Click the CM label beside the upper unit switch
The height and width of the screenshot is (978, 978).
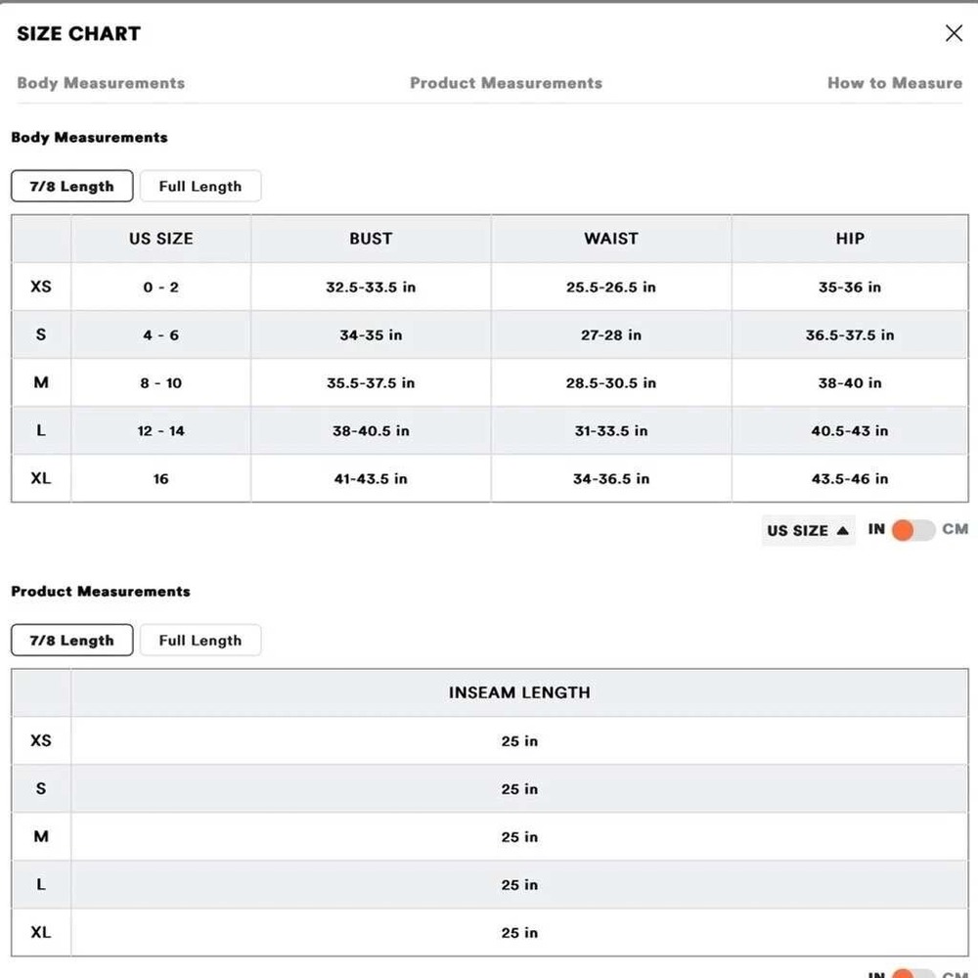[x=955, y=529]
